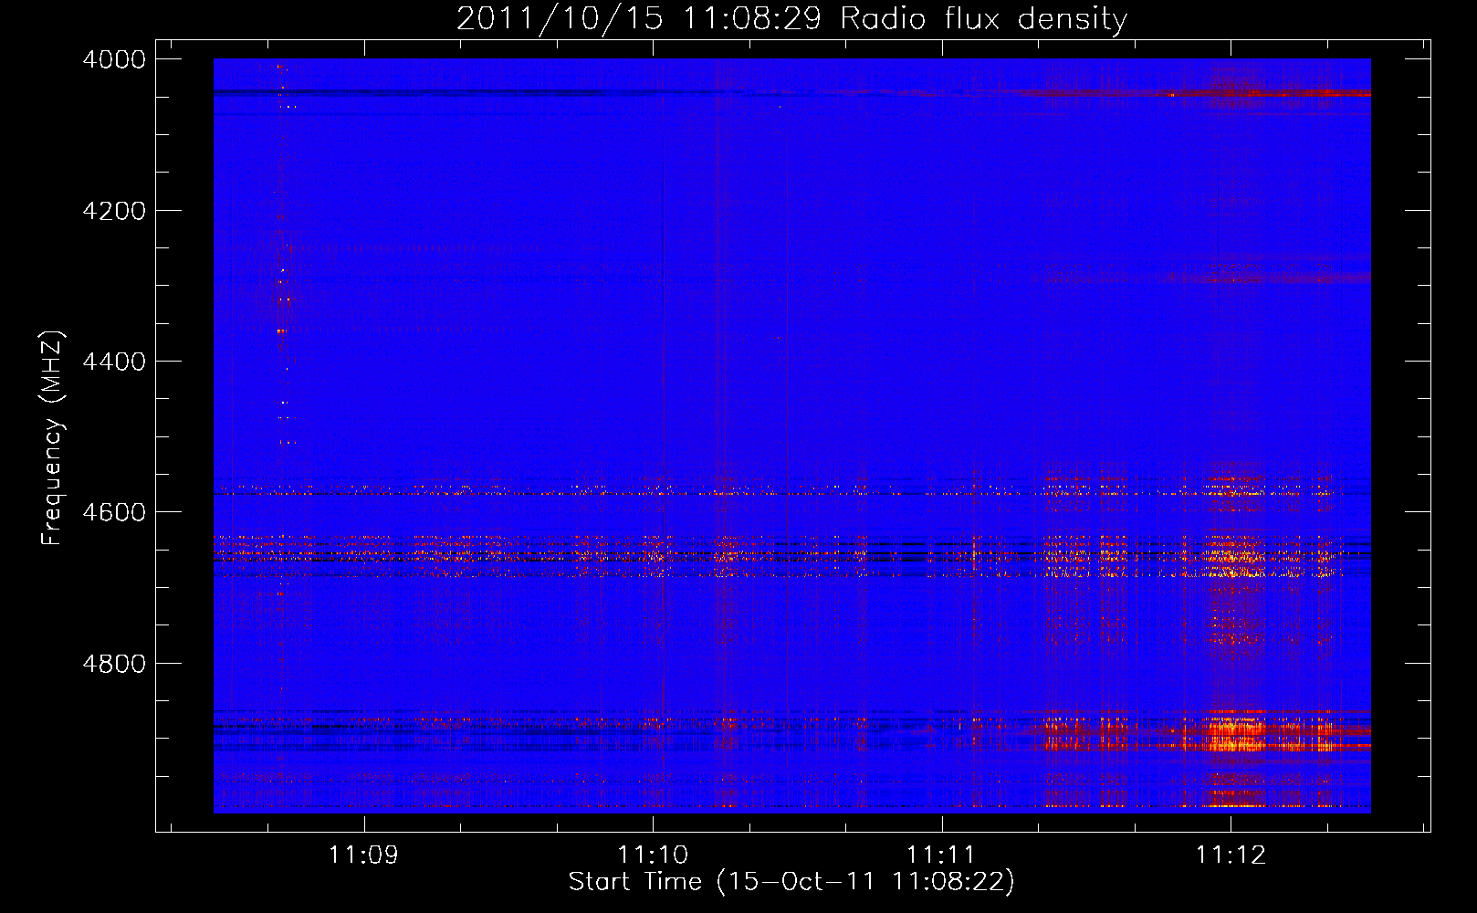Click the plot title '2011/10/15 11:08:29 Radio flux density'
1477x913 pixels.
(791, 19)
